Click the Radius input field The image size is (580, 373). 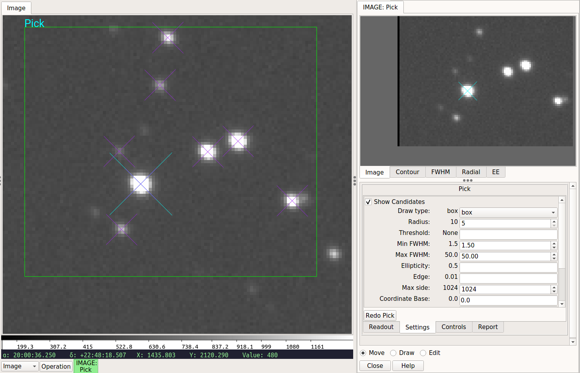[505, 223]
